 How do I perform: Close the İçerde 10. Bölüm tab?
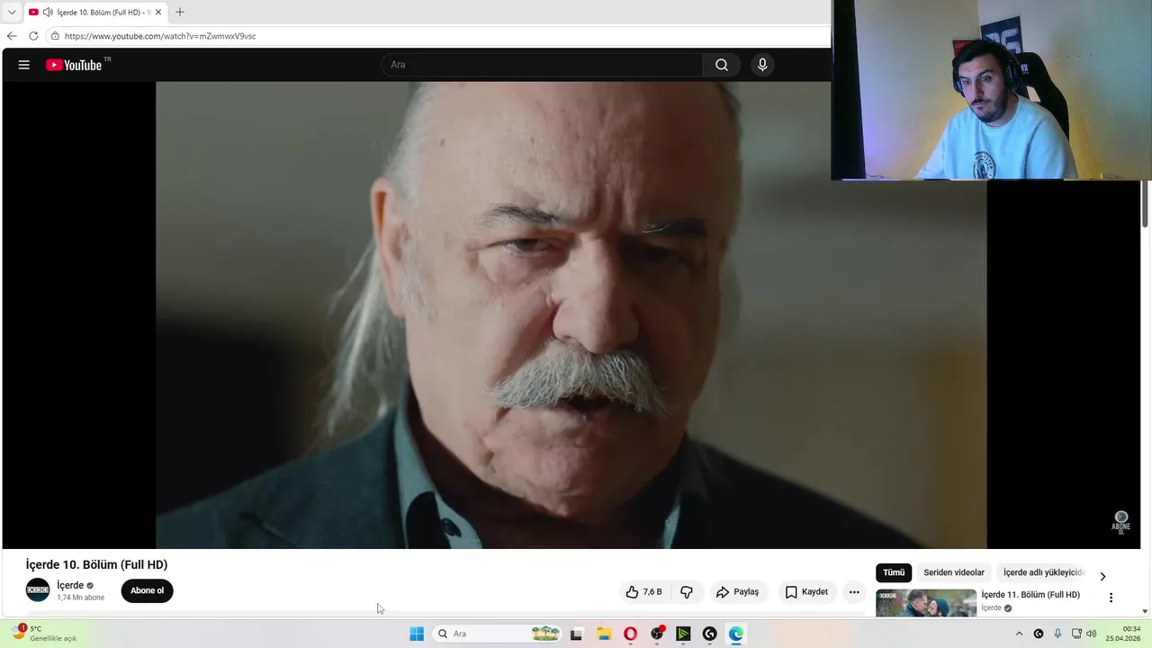point(158,13)
